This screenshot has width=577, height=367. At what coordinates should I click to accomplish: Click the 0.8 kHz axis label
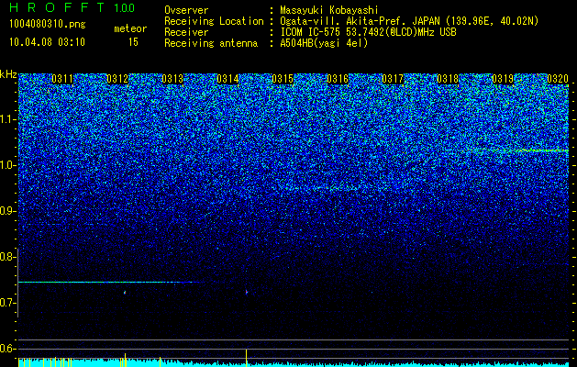click(x=7, y=257)
